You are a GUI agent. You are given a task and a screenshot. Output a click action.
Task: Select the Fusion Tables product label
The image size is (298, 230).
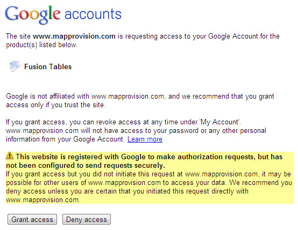pyautogui.click(x=48, y=66)
